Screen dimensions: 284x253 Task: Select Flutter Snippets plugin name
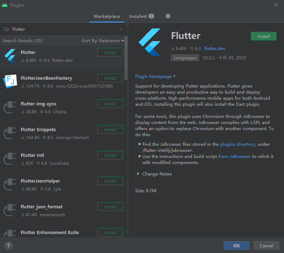(38, 129)
